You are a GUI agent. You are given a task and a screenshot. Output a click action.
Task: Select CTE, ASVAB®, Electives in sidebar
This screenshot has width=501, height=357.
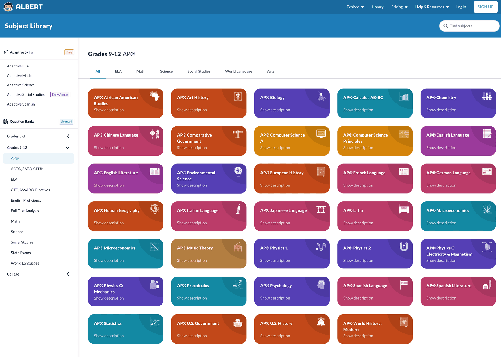coord(30,190)
